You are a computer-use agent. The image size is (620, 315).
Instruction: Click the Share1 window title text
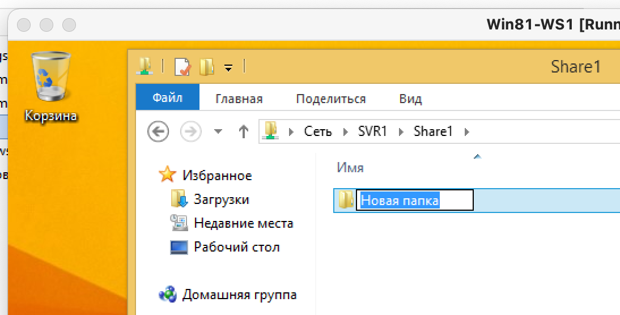(576, 66)
